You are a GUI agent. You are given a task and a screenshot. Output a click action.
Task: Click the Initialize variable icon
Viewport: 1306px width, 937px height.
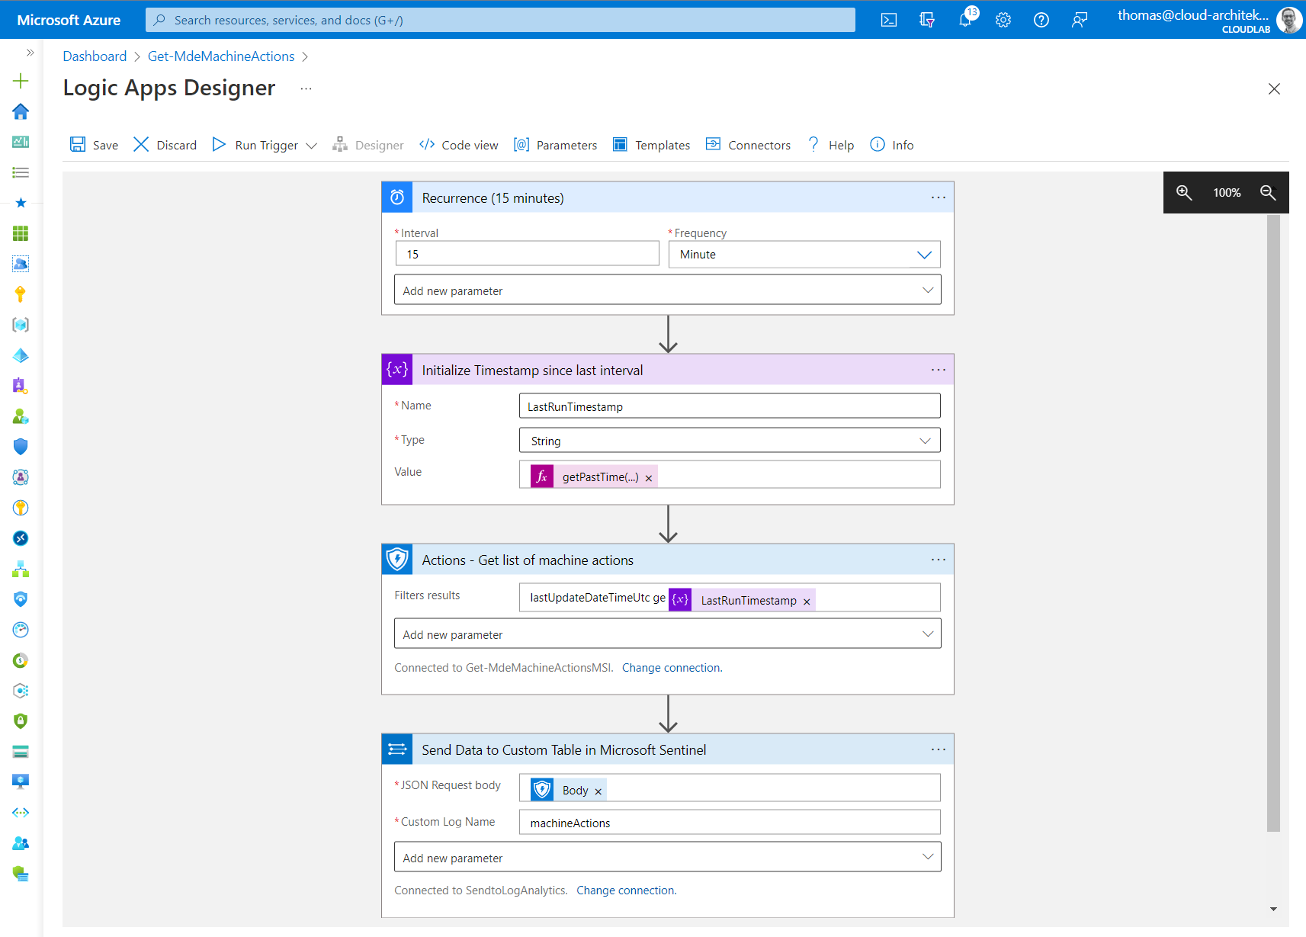click(397, 370)
